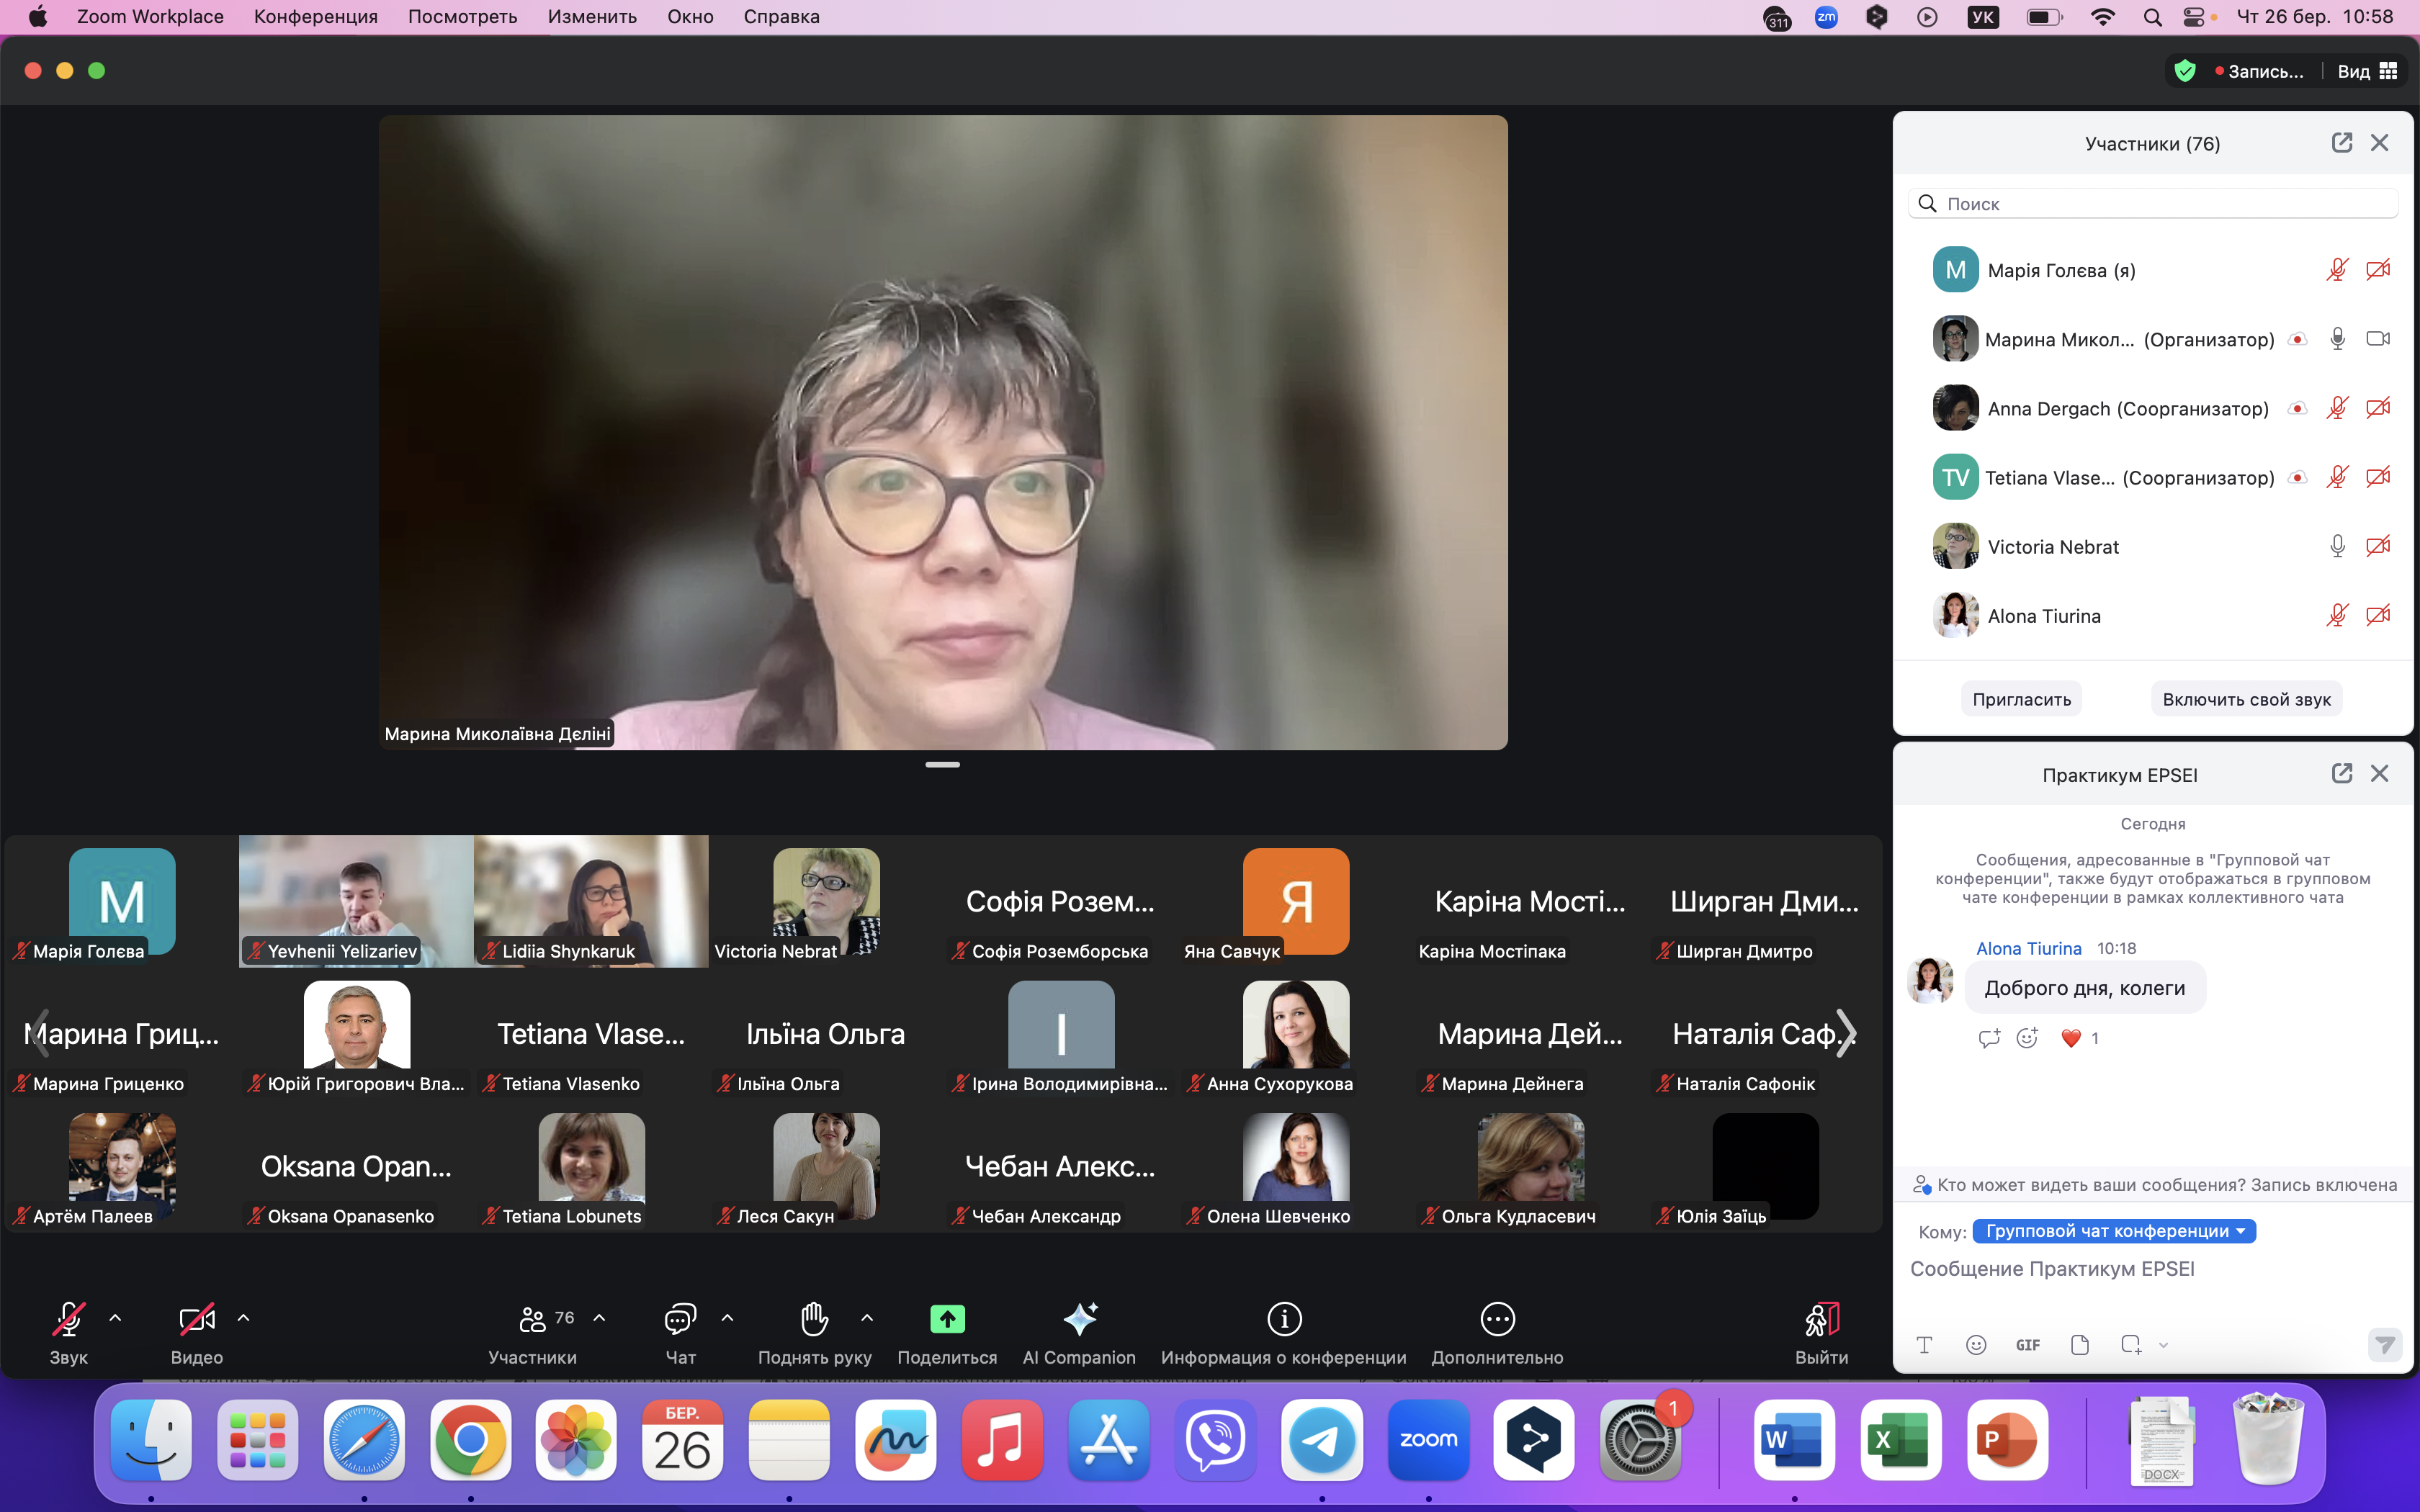Click the Raise Hand icon
The image size is (2420, 1512).
tap(814, 1320)
